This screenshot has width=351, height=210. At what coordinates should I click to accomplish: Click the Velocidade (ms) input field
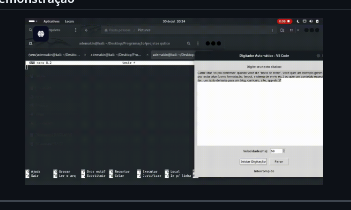pos(276,151)
